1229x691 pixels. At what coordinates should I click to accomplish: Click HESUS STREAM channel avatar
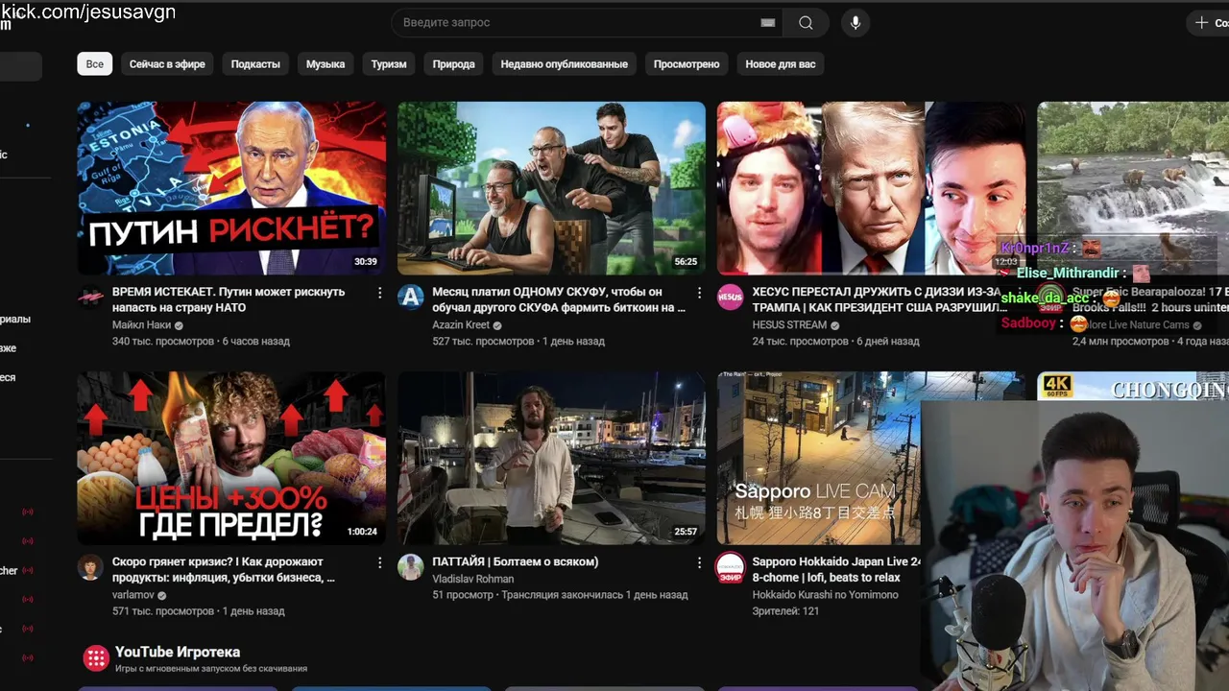pos(731,297)
